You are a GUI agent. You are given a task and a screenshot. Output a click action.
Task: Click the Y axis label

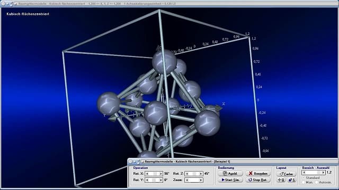click(x=104, y=116)
